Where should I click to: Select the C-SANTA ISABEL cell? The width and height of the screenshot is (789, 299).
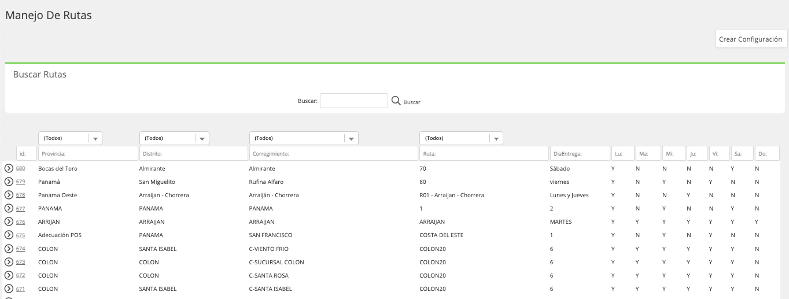pyautogui.click(x=271, y=289)
